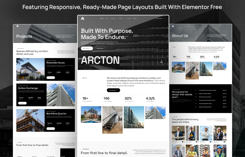Expand Projects dropdown in Projects page nav
245x157 pixels.
click(44, 26)
